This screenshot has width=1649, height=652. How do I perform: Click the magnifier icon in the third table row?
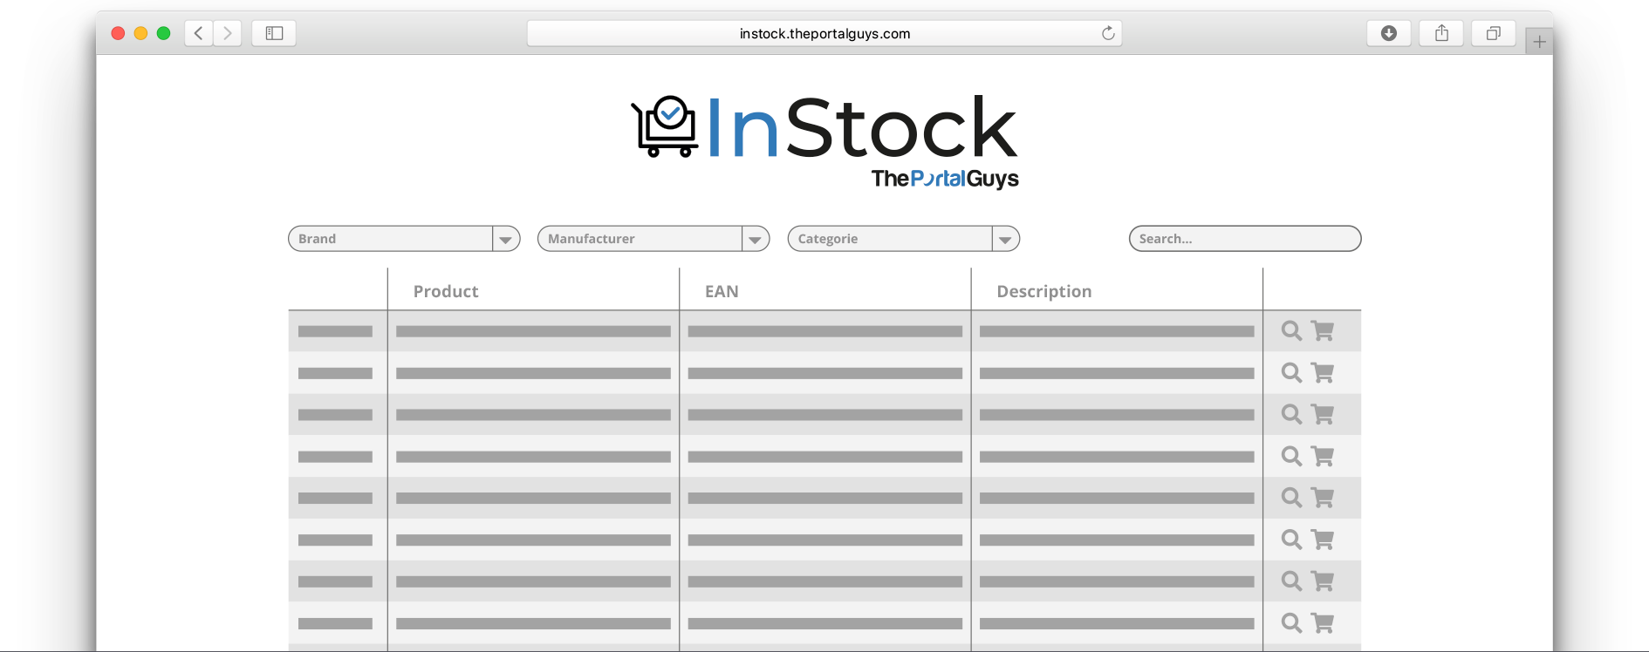click(1291, 414)
